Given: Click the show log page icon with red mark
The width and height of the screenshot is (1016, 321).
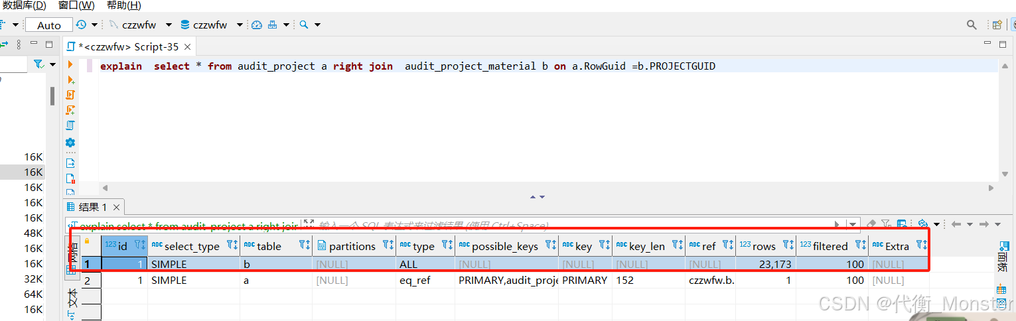Looking at the screenshot, I should point(70,178).
